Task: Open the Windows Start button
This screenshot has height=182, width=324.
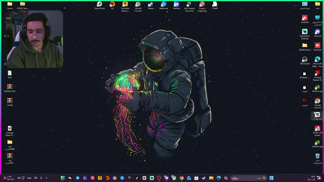Action: 271,178
